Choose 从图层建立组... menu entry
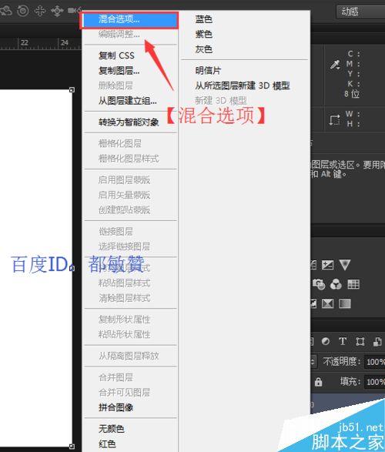This screenshot has width=385, height=452. (129, 101)
